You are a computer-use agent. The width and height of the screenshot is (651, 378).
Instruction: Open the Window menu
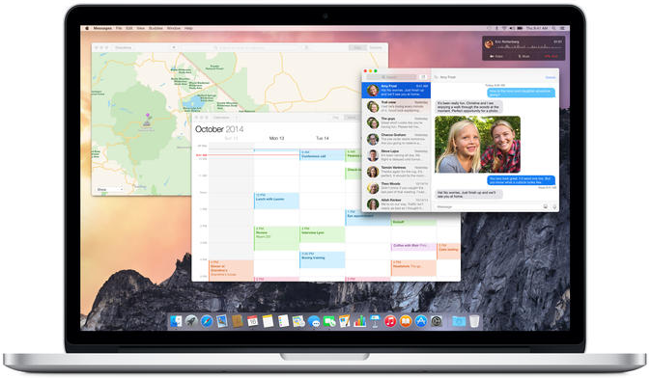point(174,28)
